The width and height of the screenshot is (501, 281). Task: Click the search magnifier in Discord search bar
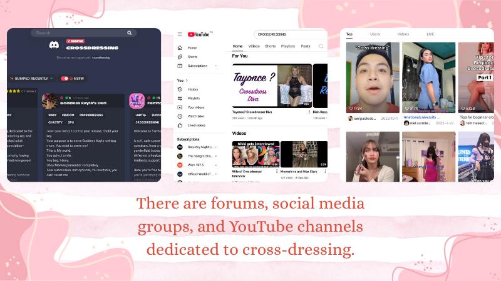[130, 33]
